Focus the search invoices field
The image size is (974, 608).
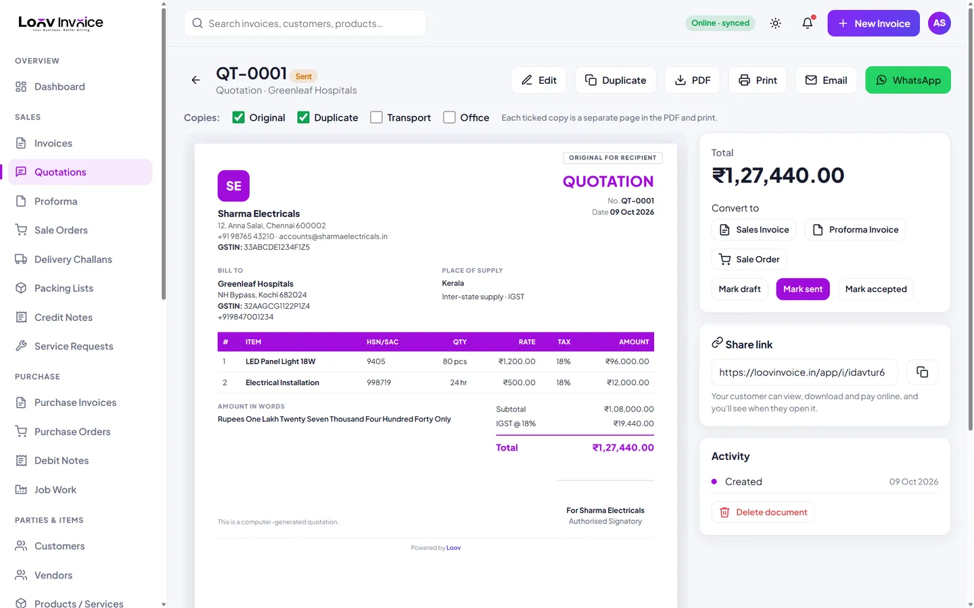click(x=305, y=23)
